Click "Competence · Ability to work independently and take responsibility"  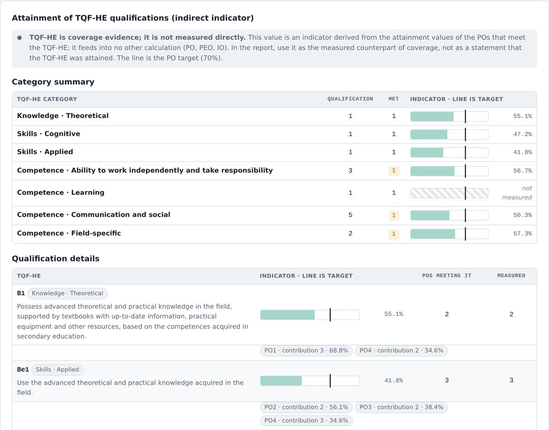pyautogui.click(x=145, y=170)
